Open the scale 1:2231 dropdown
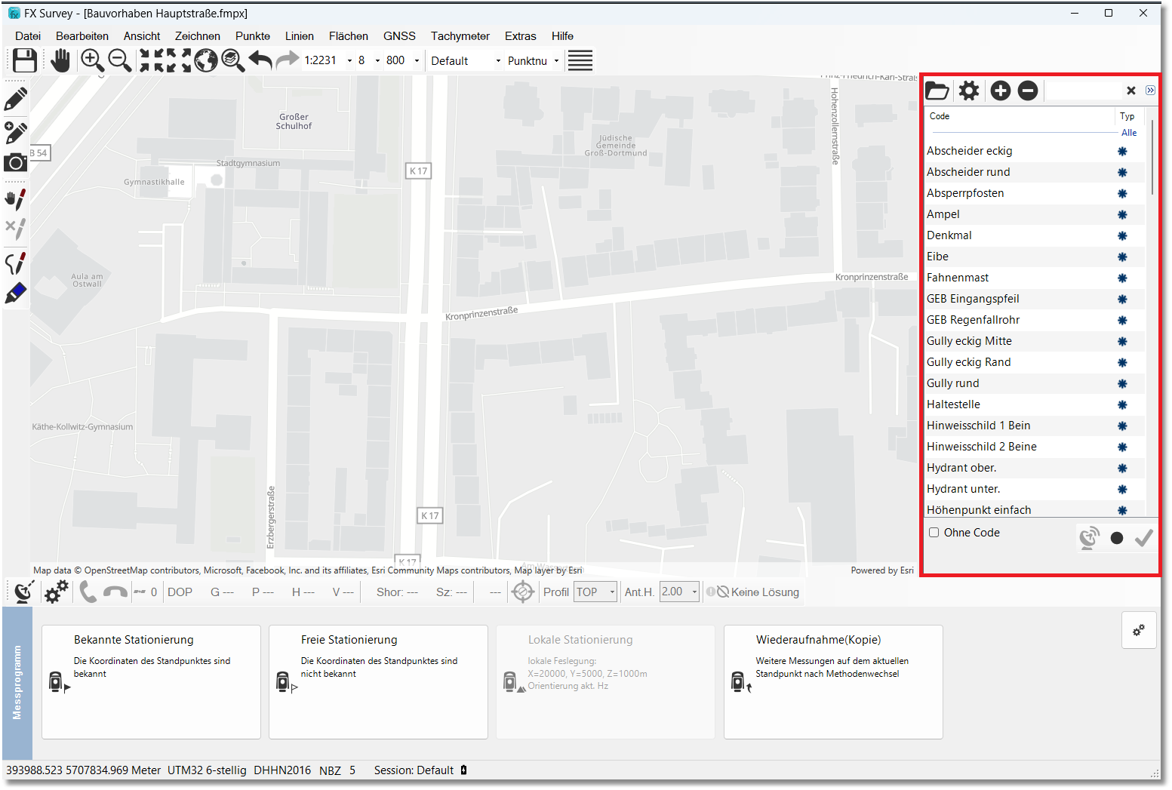 point(349,61)
